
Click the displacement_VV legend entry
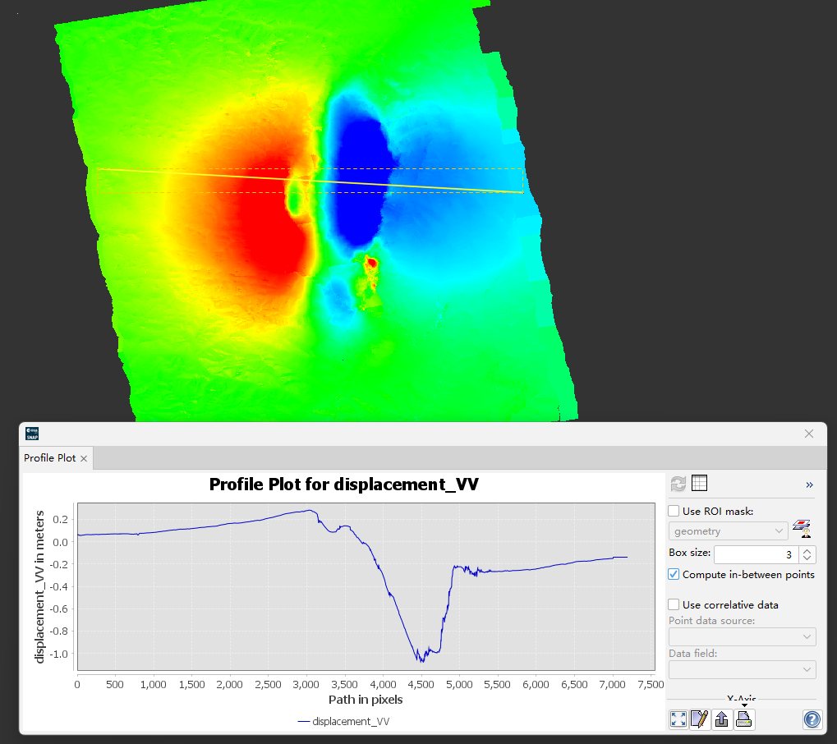[344, 722]
